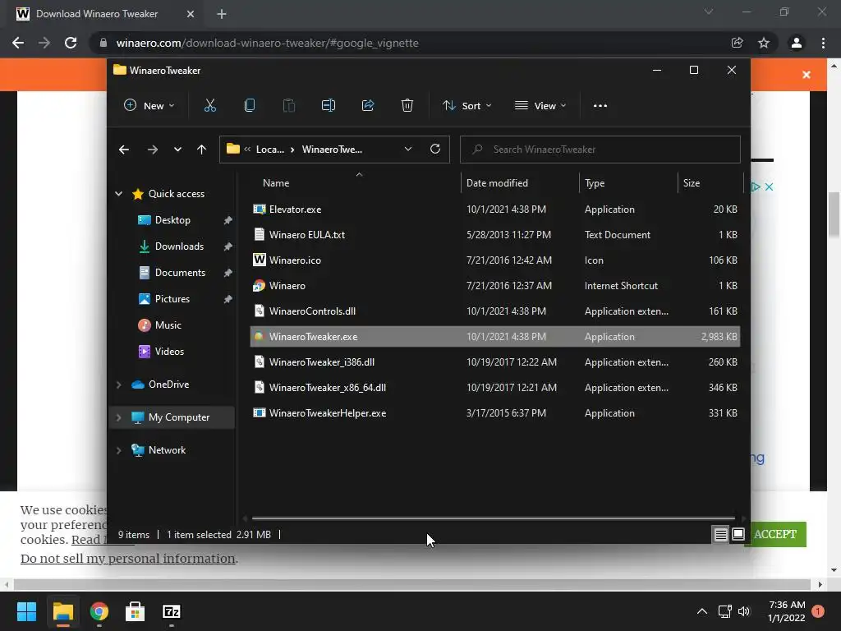
Task: Select the Winaero EULA.txt file
Action: (495, 234)
